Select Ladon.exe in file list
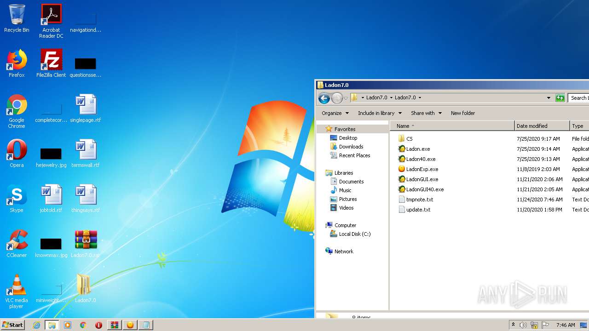Screen dimensions: 589x331 [418, 149]
